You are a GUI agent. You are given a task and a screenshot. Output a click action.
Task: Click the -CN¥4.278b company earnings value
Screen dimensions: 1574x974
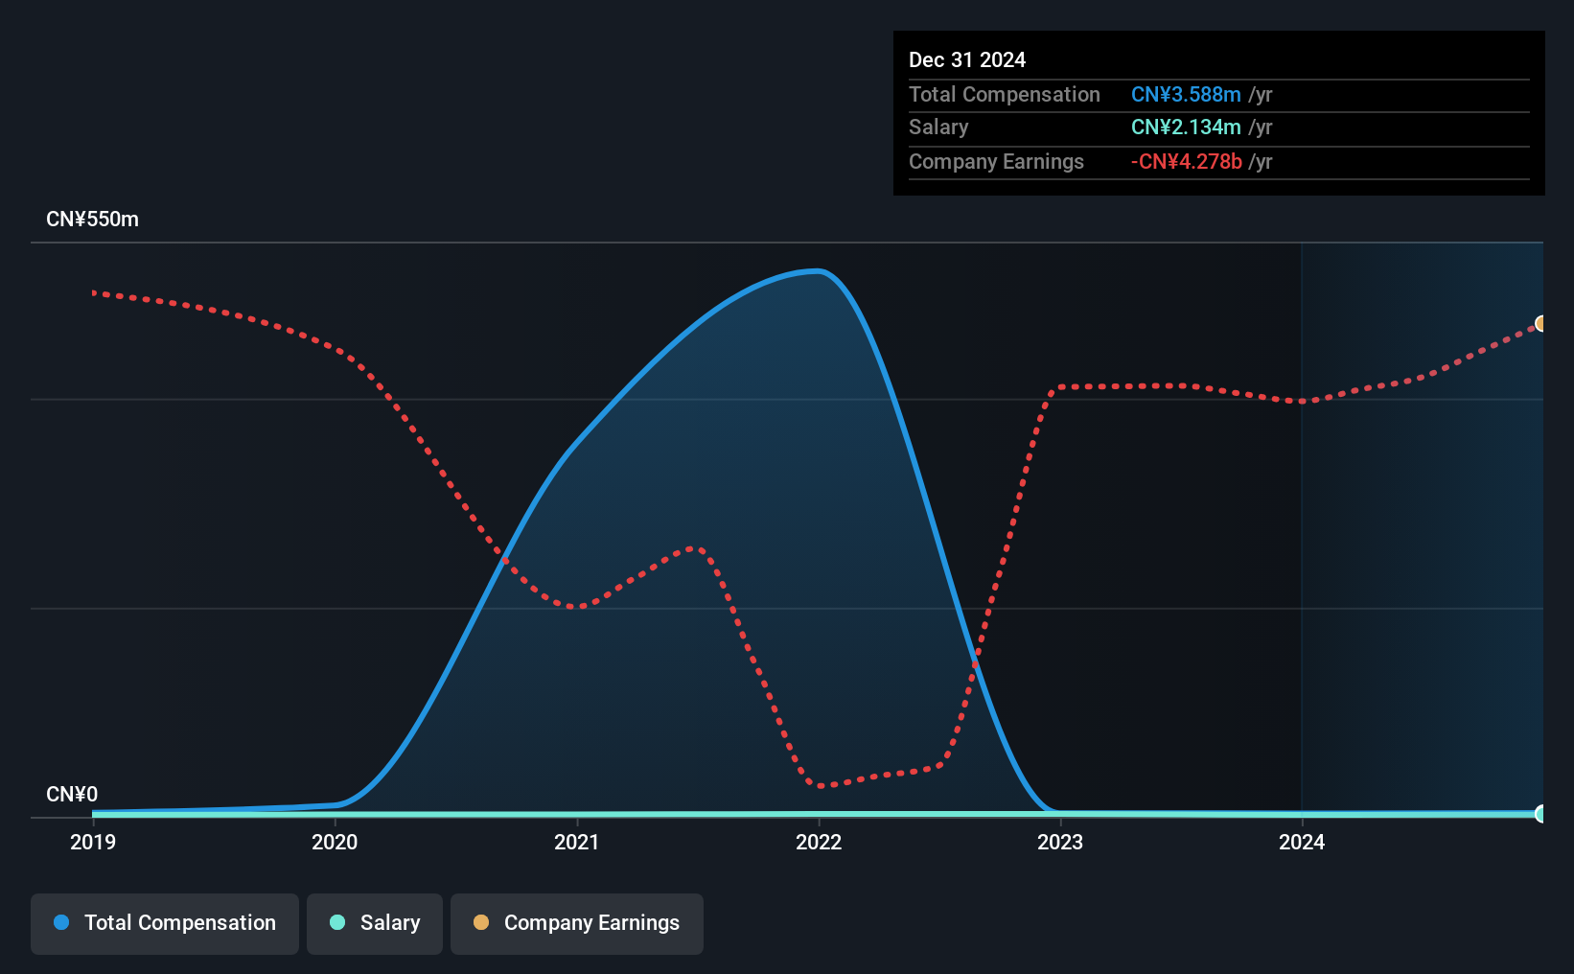coord(1186,162)
